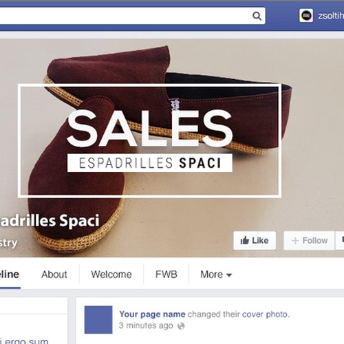Click the globe privacy icon

pyautogui.click(x=181, y=326)
